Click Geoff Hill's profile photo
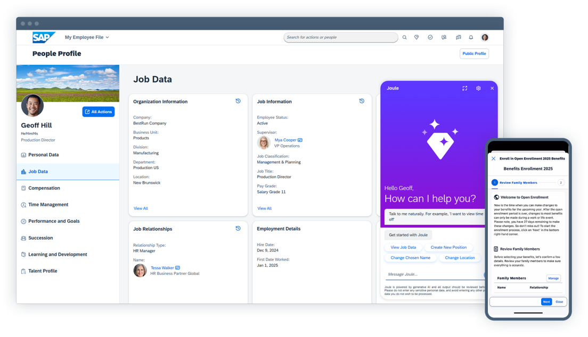Screen dimensions: 588x337 click(32, 106)
